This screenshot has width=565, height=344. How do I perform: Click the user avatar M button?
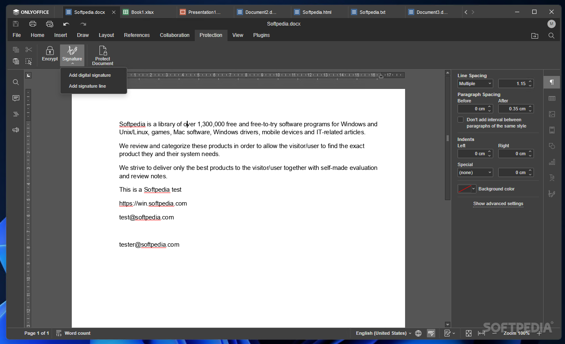[x=551, y=24]
